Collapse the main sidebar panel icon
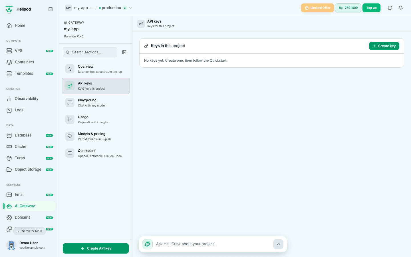The image size is (411, 257). click(x=51, y=9)
